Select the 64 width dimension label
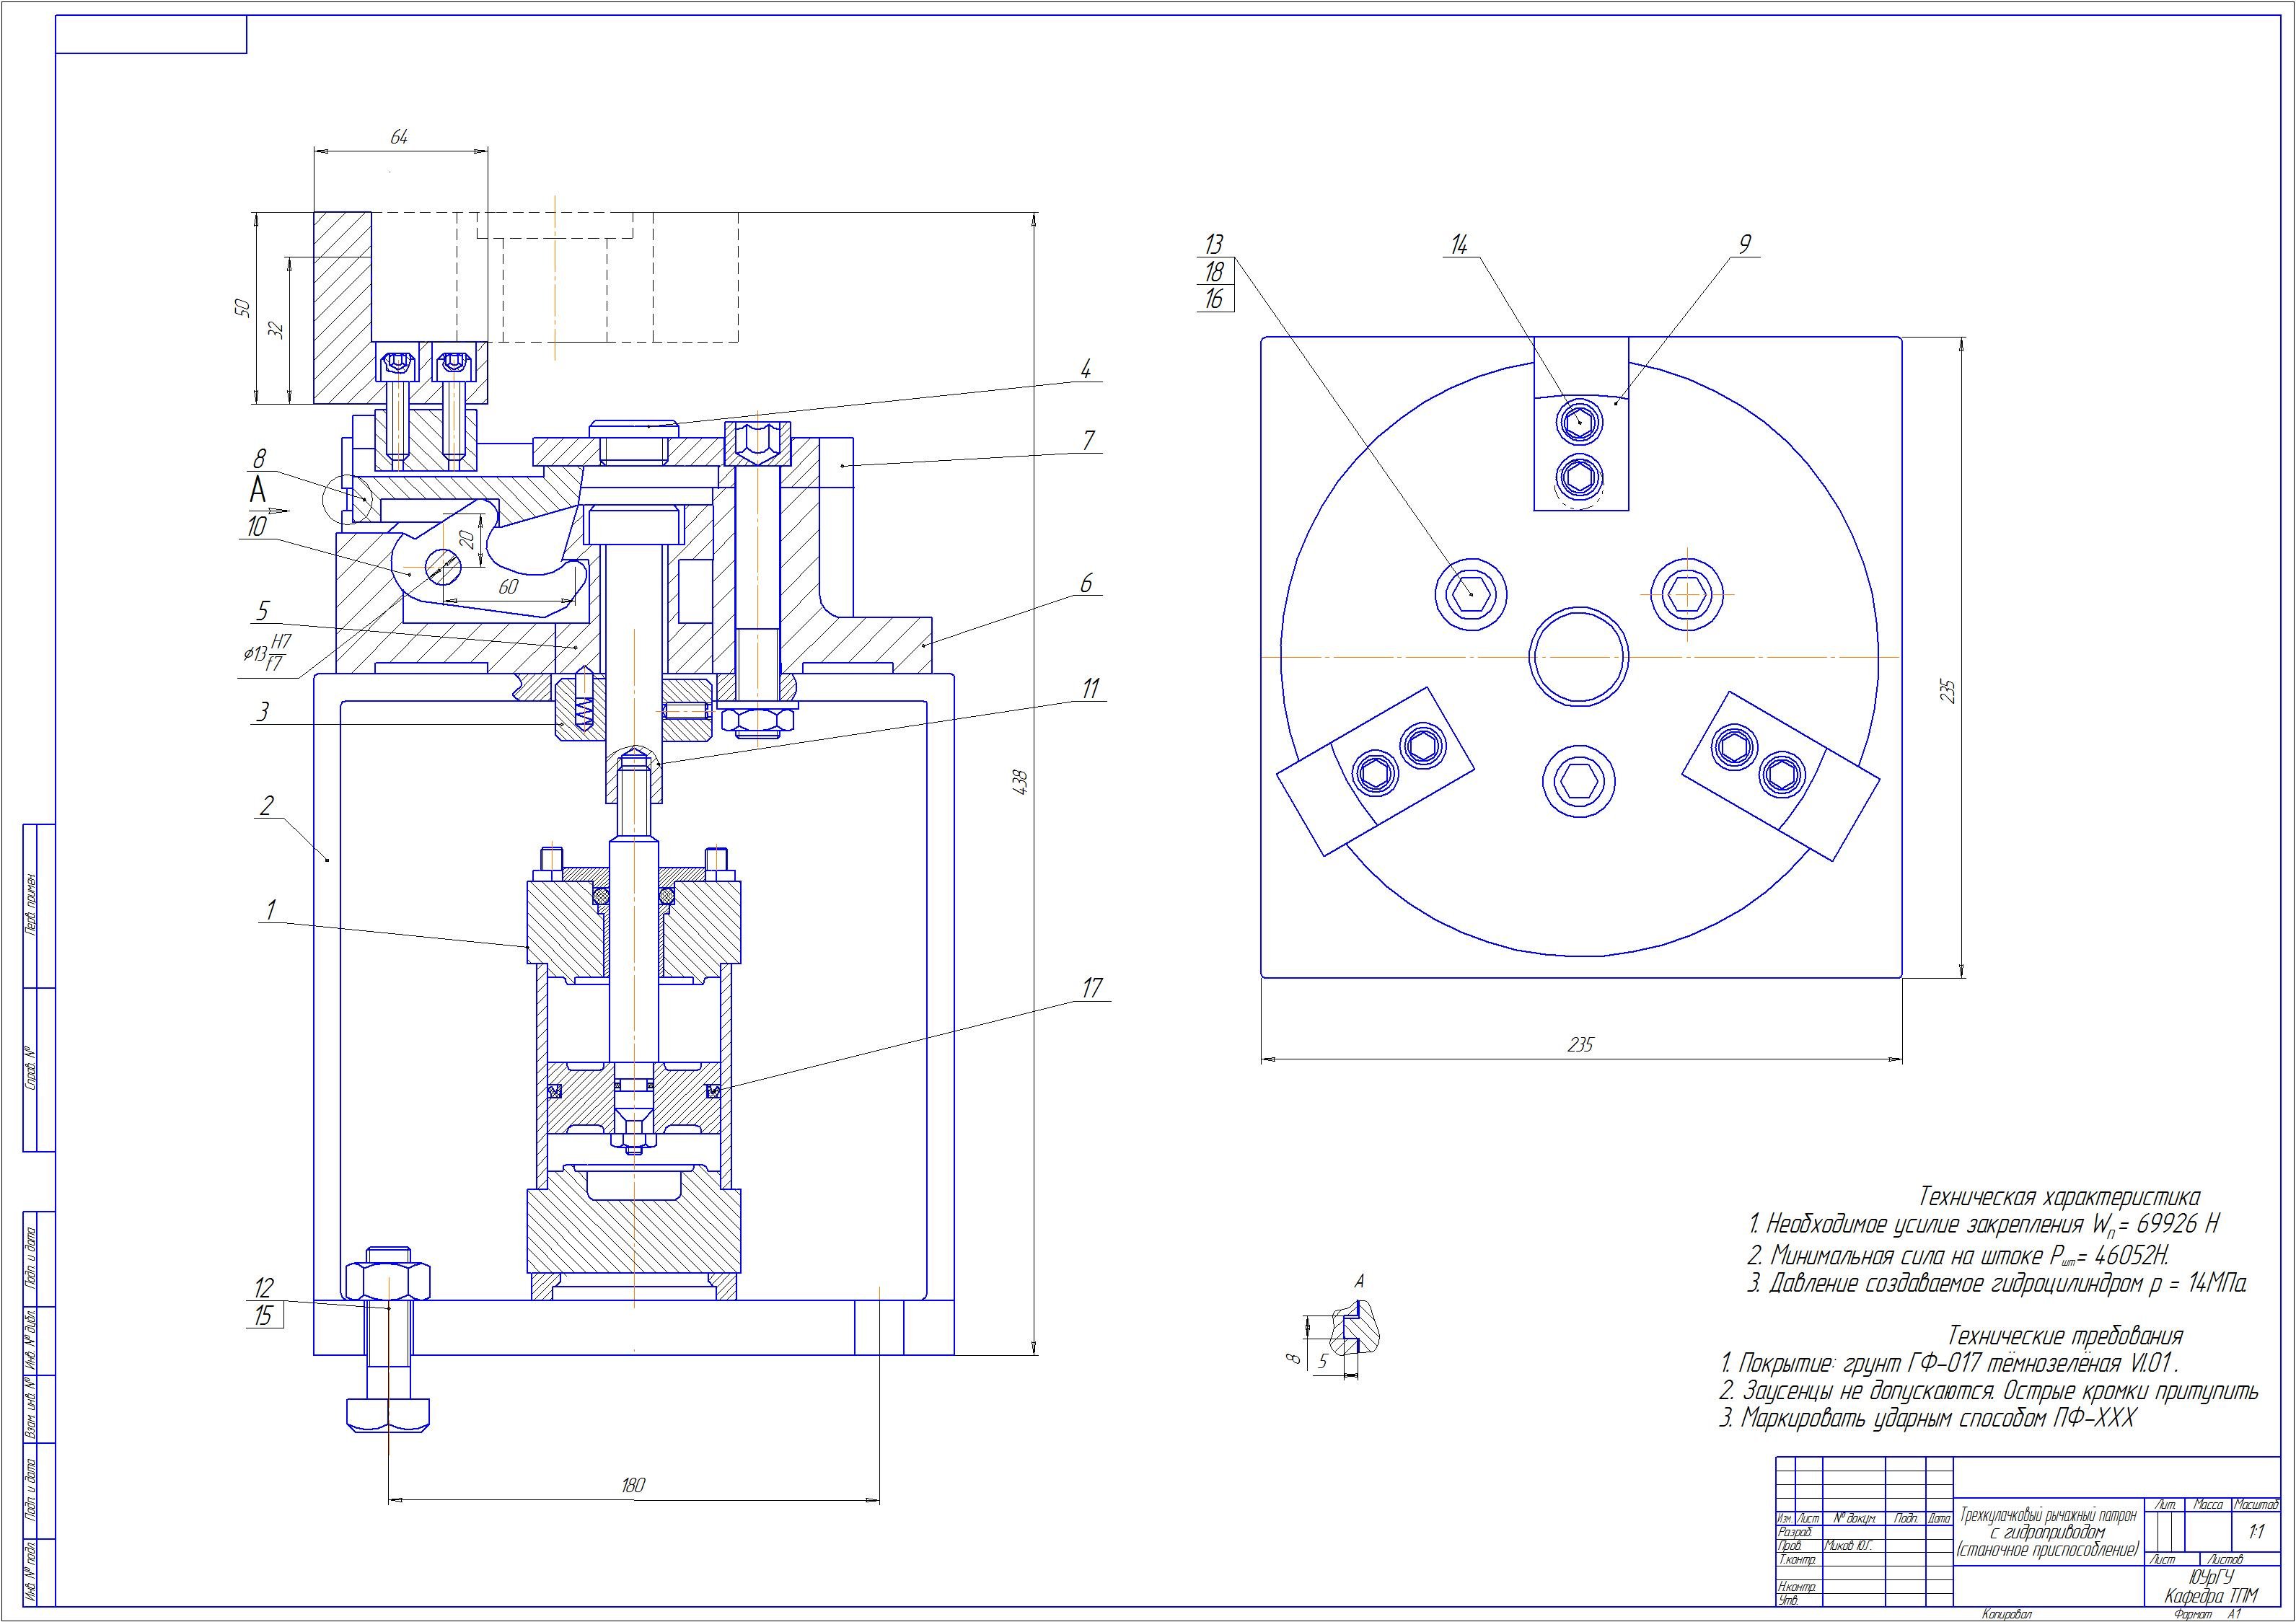This screenshot has width=2296, height=1622. tap(398, 137)
